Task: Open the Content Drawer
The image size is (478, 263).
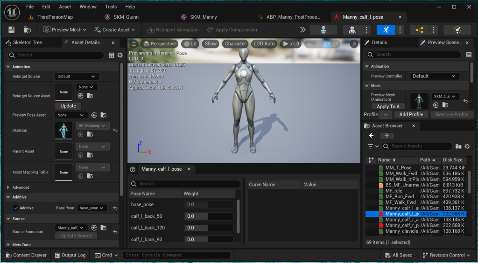Action: pyautogui.click(x=26, y=255)
